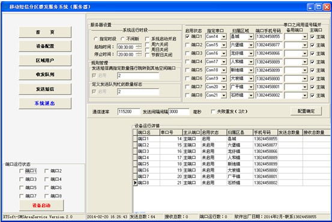Viewport: 332px width, 222px height.
Task: Click phone number field 13824458877
Action: coord(269,45)
